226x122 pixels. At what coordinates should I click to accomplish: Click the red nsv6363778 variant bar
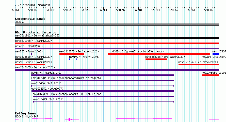[x=72, y=54]
